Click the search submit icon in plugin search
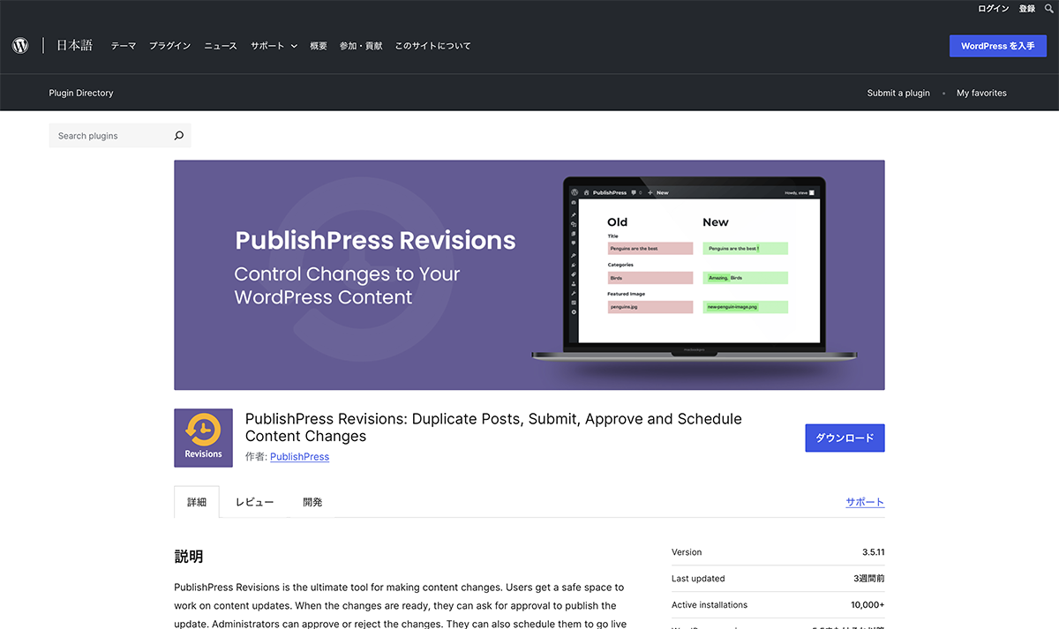 pyautogui.click(x=179, y=136)
